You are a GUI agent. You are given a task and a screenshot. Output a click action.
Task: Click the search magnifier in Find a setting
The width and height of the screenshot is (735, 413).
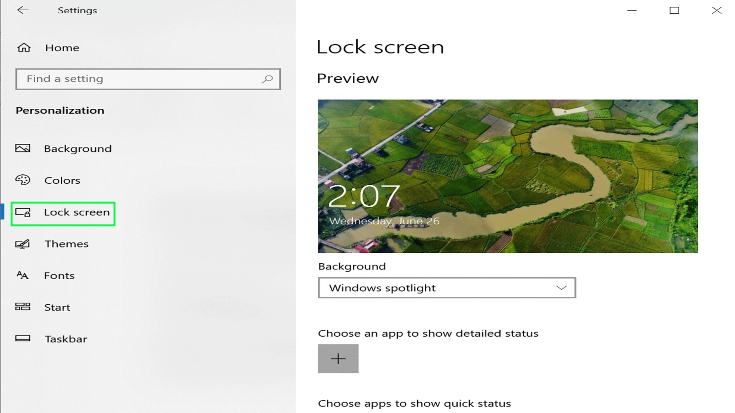[x=267, y=79]
